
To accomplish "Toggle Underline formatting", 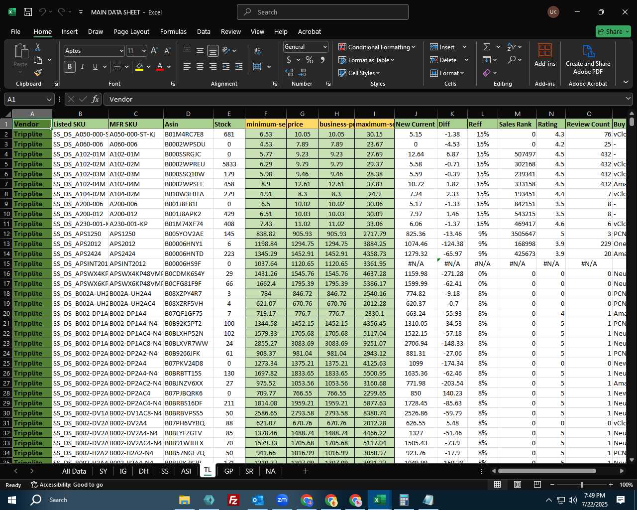I will point(95,67).
